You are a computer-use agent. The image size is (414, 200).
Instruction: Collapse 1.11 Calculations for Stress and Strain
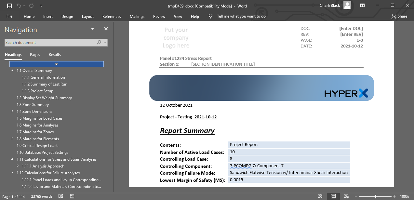click(12, 159)
